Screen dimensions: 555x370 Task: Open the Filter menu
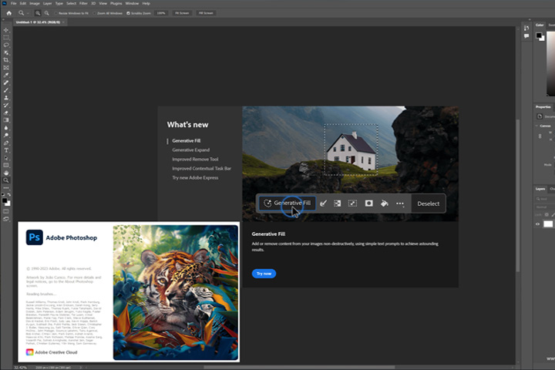(x=83, y=4)
